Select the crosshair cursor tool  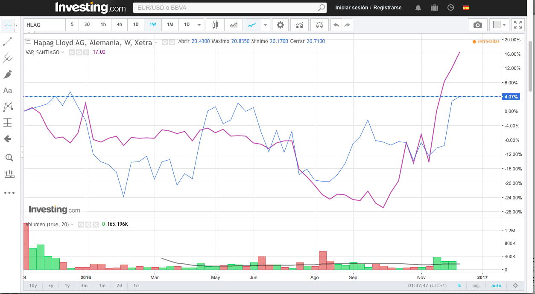click(x=8, y=26)
